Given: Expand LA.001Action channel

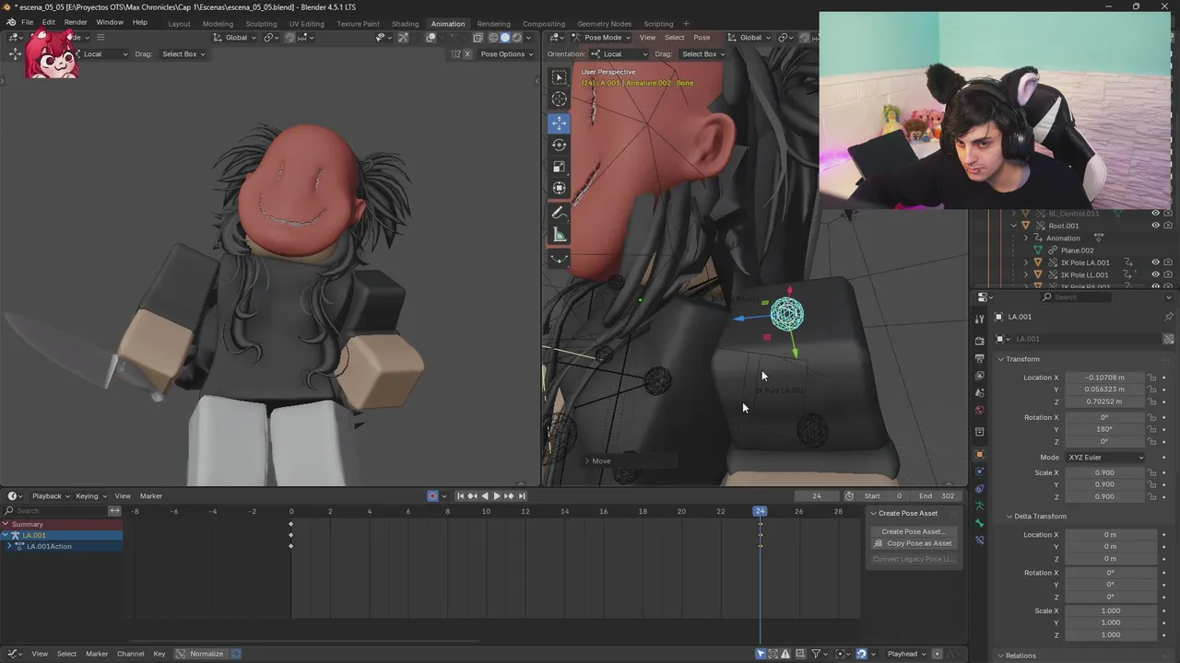Looking at the screenshot, I should click(x=9, y=547).
